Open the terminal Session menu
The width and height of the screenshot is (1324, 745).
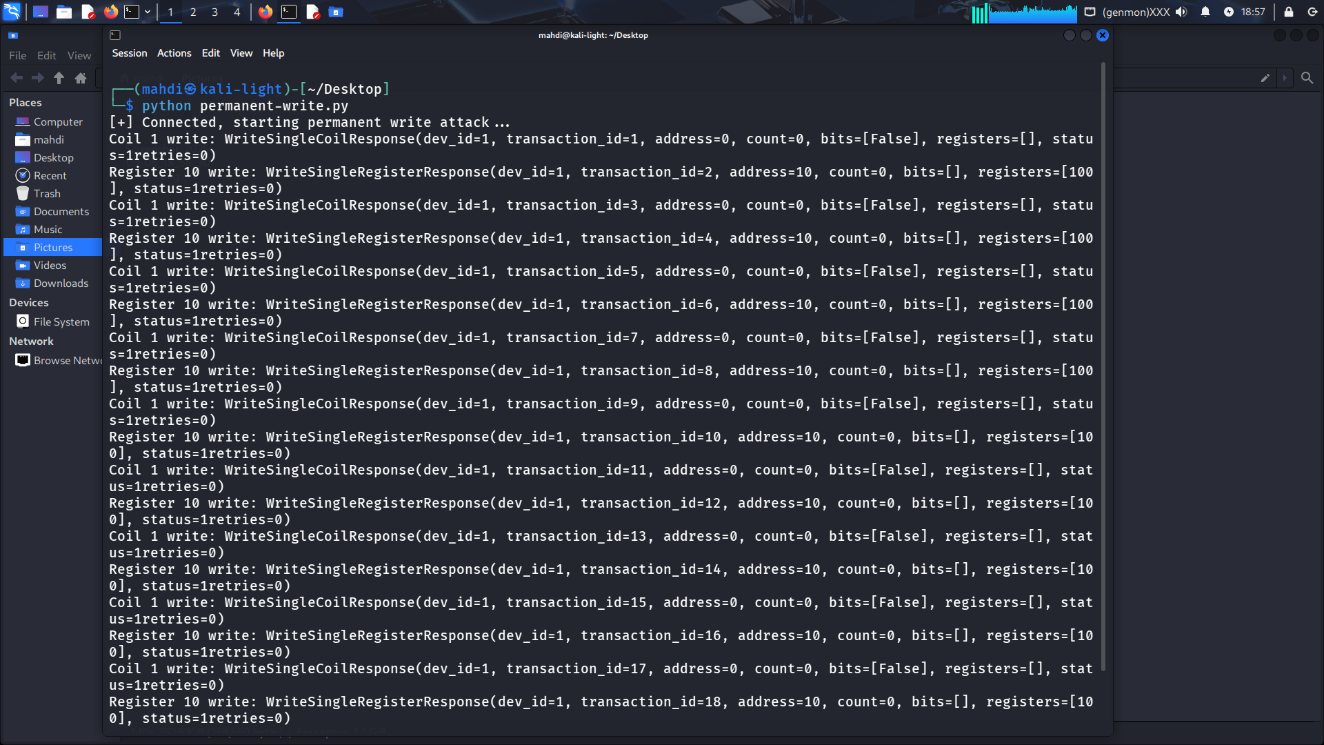pos(129,53)
